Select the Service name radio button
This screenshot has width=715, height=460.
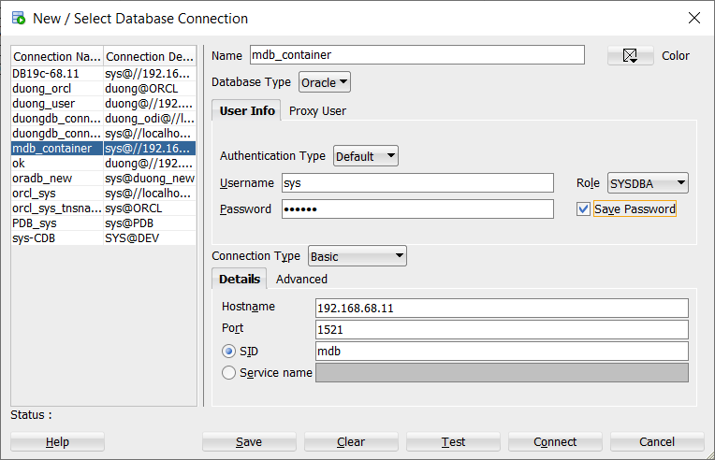click(228, 373)
